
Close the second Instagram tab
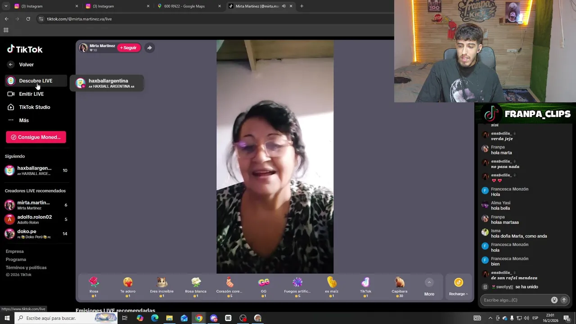(x=148, y=6)
